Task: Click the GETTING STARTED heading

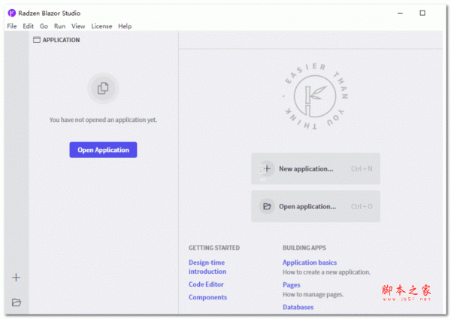Action: [214, 248]
